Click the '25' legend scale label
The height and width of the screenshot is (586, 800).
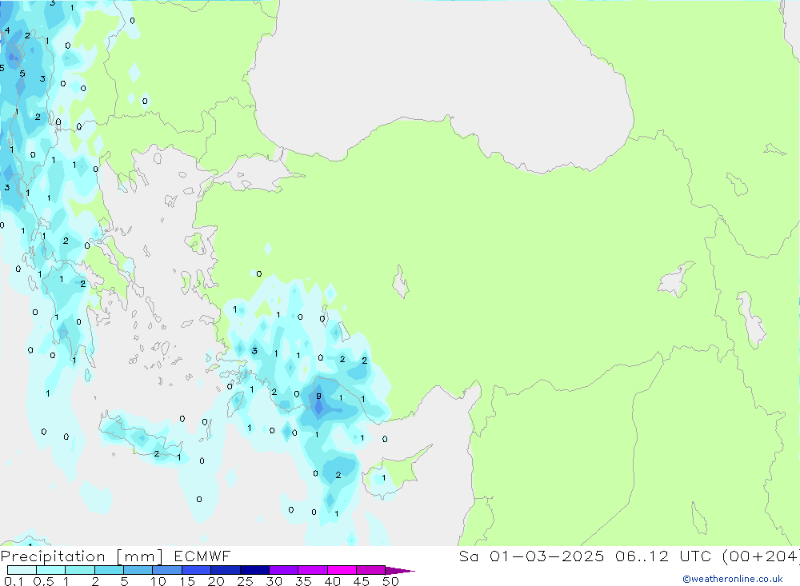point(245,581)
